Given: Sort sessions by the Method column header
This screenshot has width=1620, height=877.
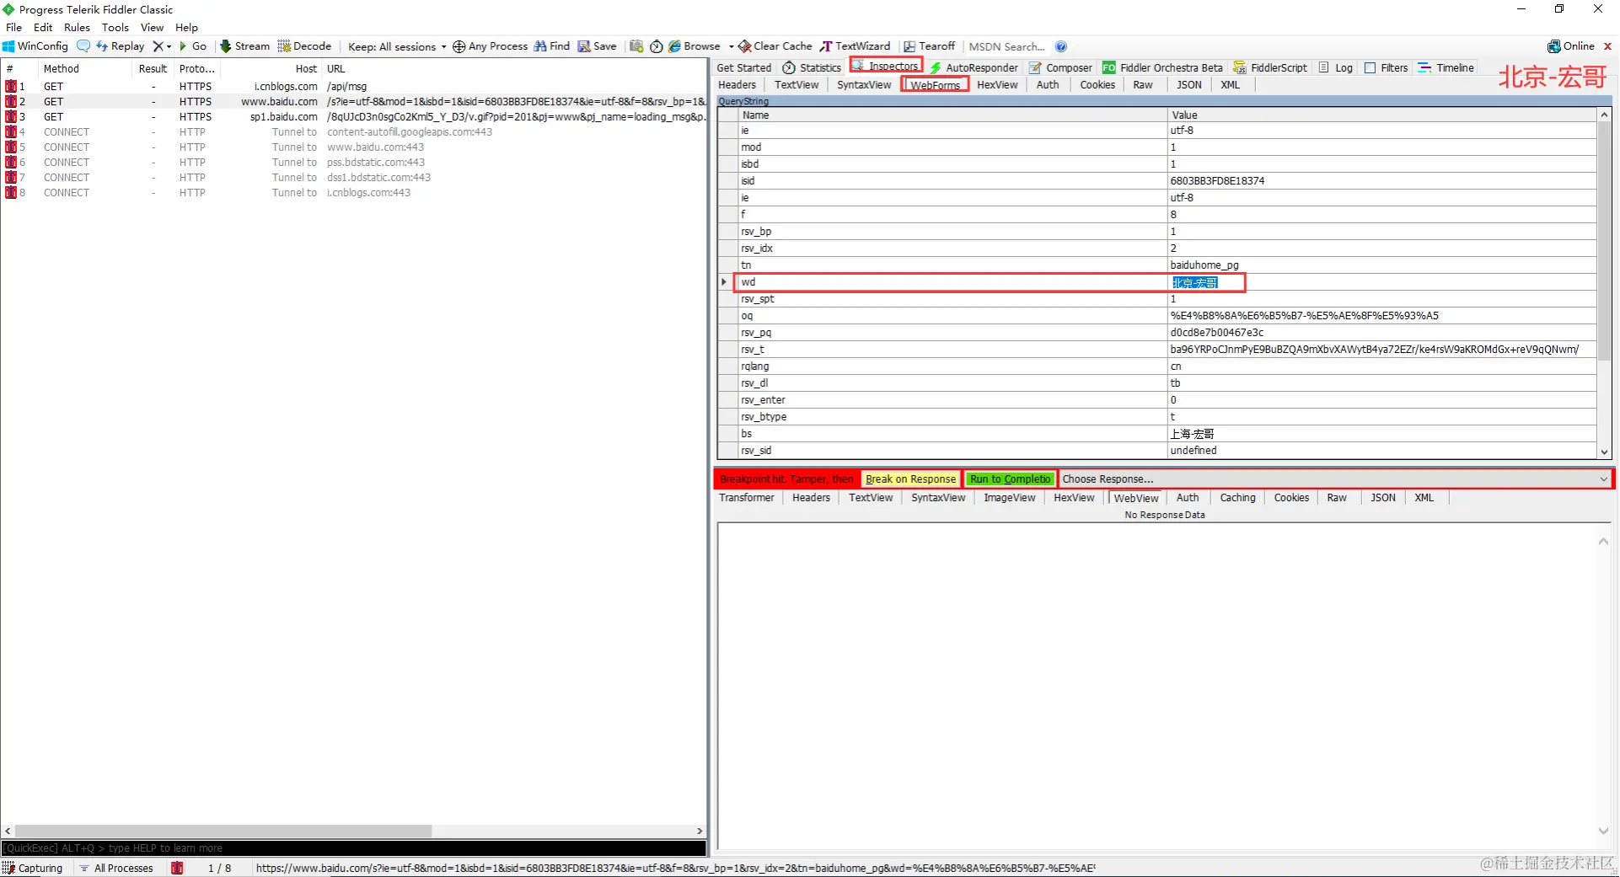Looking at the screenshot, I should click(x=84, y=68).
